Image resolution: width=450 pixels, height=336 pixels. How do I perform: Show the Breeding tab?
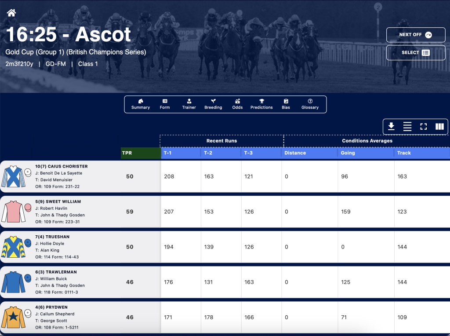(213, 104)
